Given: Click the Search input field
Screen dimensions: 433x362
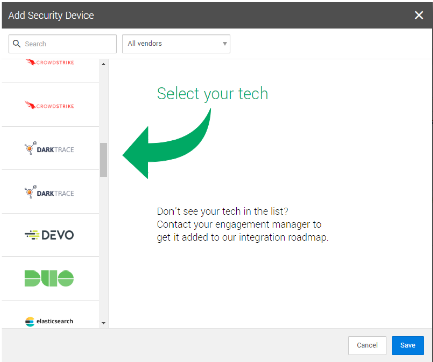Looking at the screenshot, I should [62, 44].
